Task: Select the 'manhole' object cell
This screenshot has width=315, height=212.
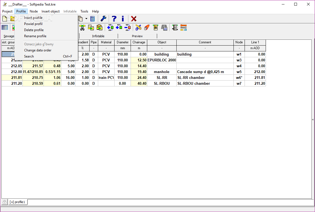Action: (162, 72)
